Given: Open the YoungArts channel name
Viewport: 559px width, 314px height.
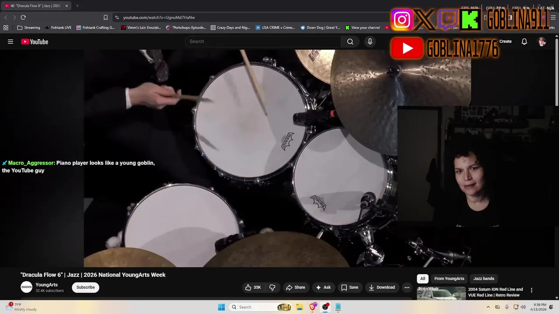Looking at the screenshot, I should (47, 285).
